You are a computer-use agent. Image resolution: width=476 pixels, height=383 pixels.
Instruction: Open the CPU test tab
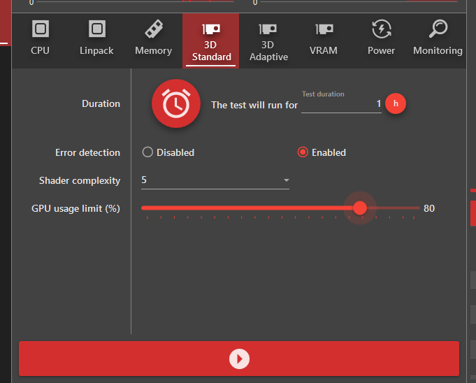pos(40,41)
